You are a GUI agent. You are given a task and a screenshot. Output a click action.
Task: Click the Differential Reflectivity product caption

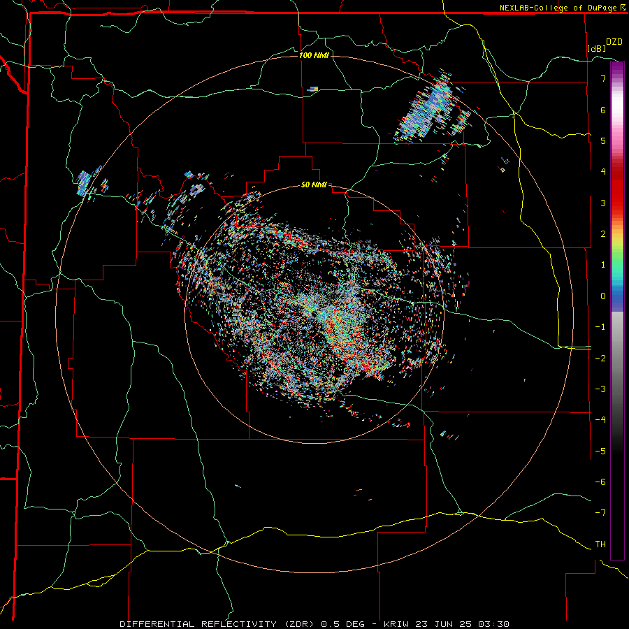[314, 624]
